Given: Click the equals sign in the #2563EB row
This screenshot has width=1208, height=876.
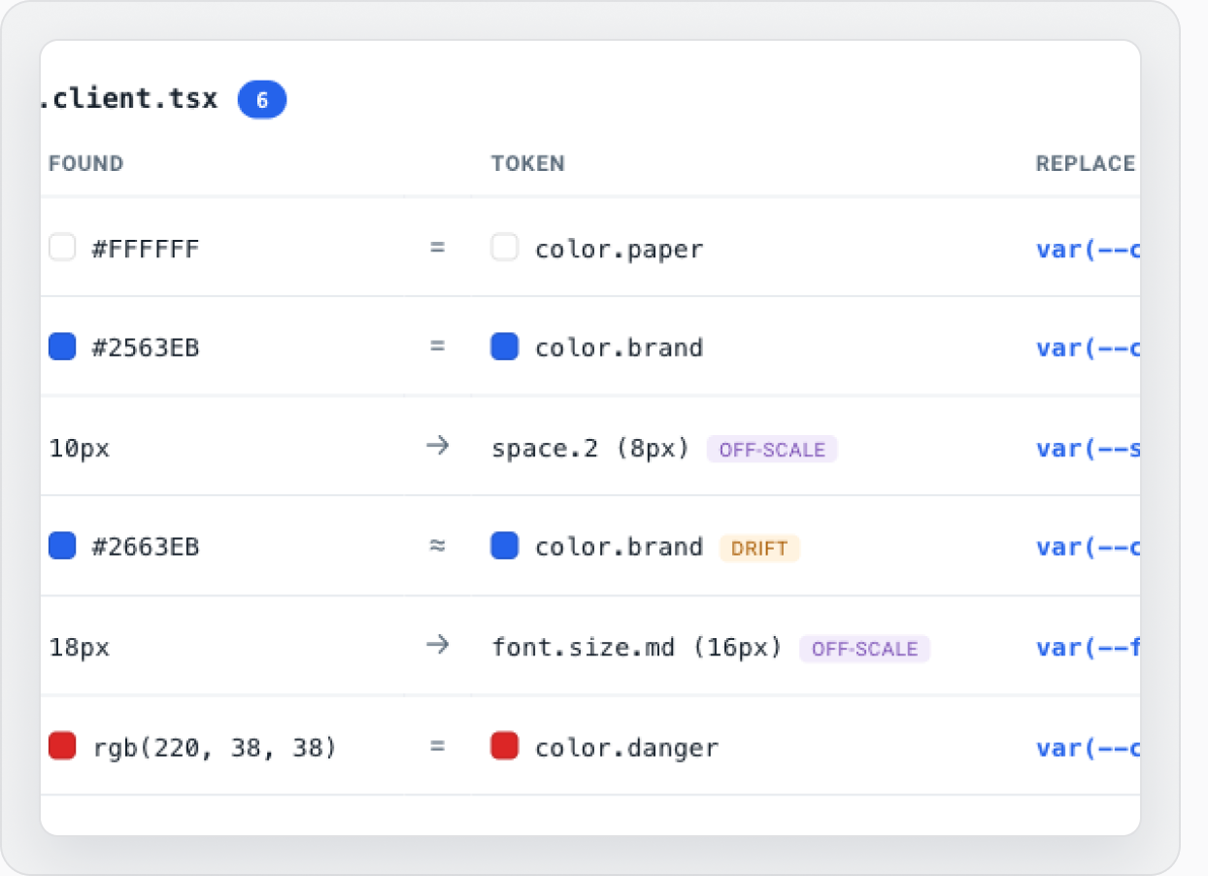Looking at the screenshot, I should click(x=437, y=348).
